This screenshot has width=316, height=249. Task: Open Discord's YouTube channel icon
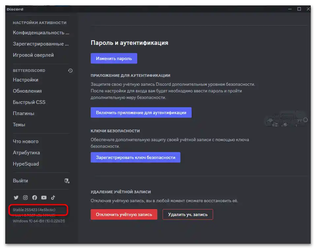pyautogui.click(x=44, y=197)
